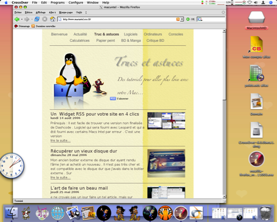Open the orange swirl CrossOver dock icon
Screen dimensions: 277x222
point(196,213)
